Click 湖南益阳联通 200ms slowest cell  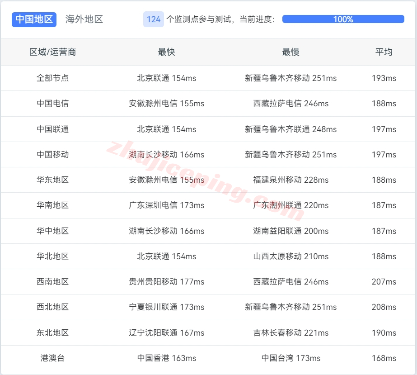290,231
